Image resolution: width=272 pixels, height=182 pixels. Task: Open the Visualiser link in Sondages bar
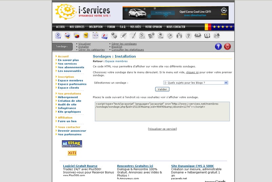point(84,44)
